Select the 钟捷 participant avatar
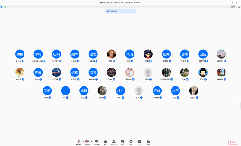241x146 pixels. (20, 54)
